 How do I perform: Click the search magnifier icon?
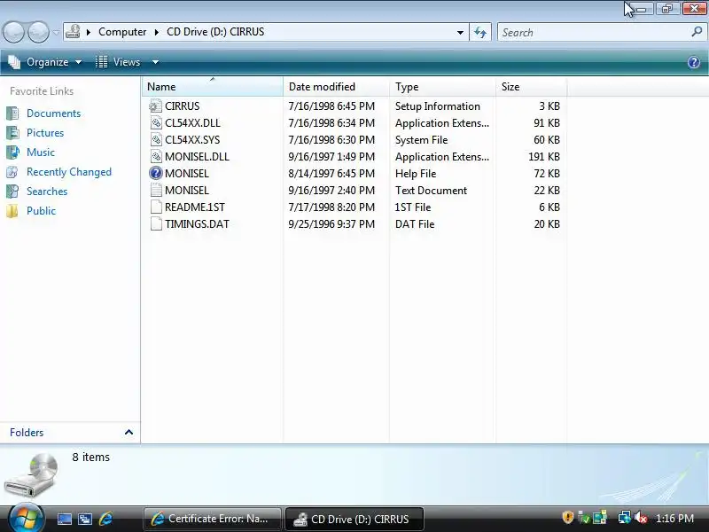tap(697, 32)
